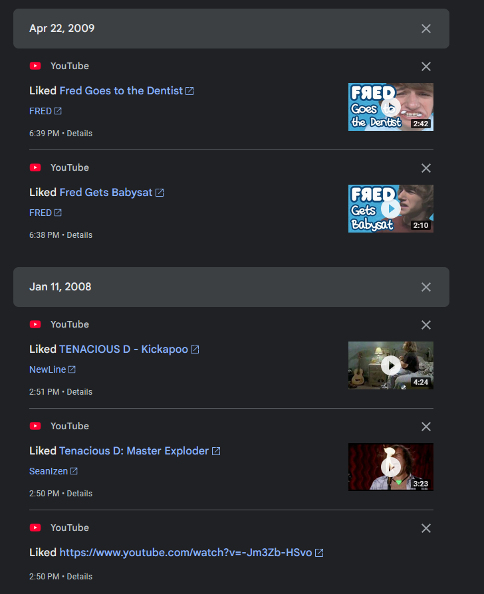View Details for the 2:51 PM activity
484x594 pixels.
[x=80, y=392]
